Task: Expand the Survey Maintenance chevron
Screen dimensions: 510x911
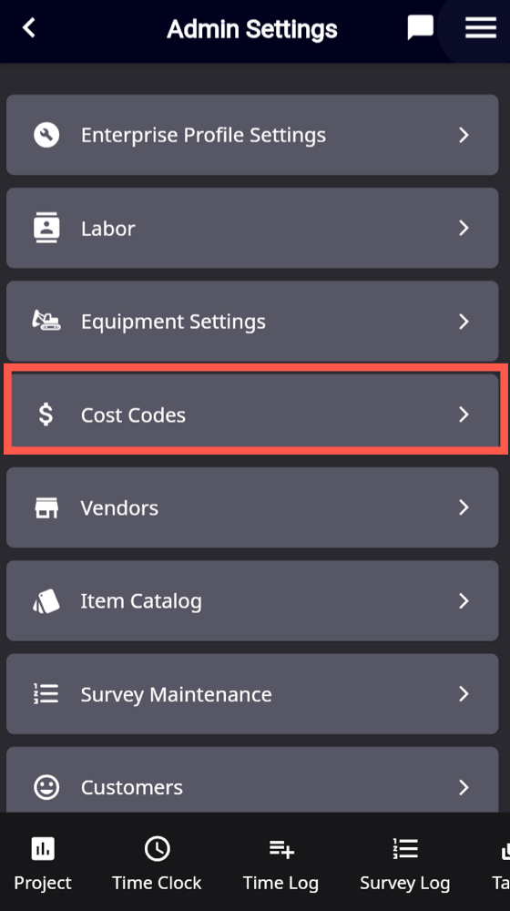Action: [464, 693]
